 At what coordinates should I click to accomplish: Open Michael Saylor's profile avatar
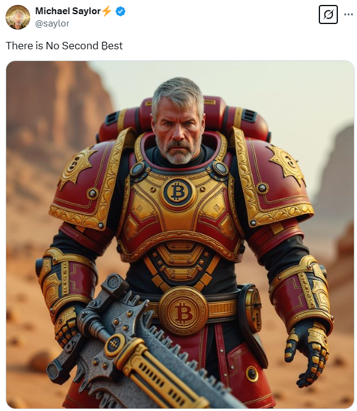coord(18,17)
